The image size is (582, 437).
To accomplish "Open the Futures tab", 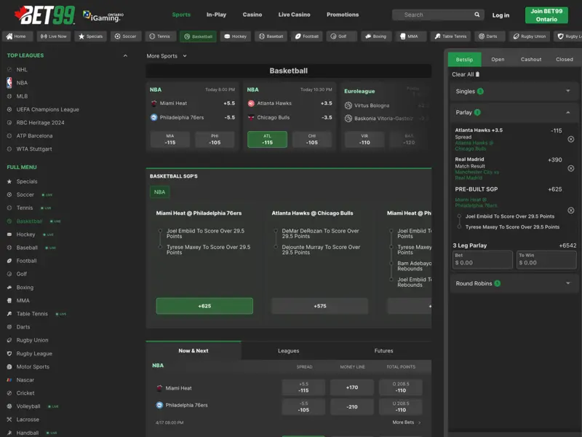I will pos(383,351).
